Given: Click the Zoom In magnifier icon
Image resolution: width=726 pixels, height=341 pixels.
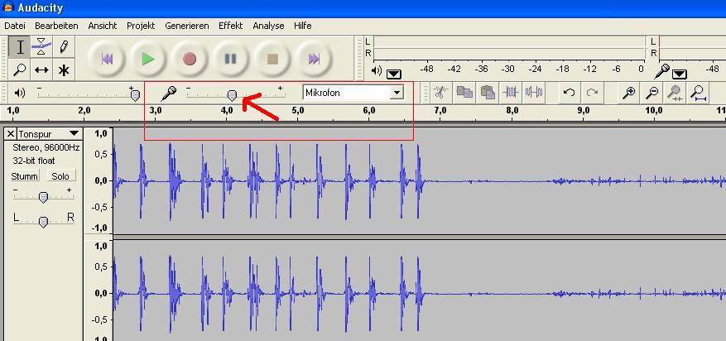Looking at the screenshot, I should click(x=629, y=93).
